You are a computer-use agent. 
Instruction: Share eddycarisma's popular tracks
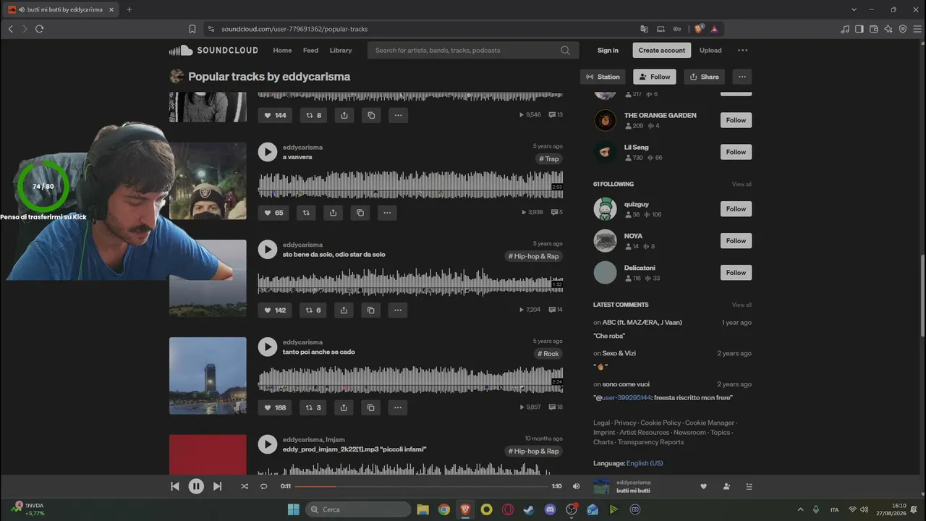tap(704, 77)
